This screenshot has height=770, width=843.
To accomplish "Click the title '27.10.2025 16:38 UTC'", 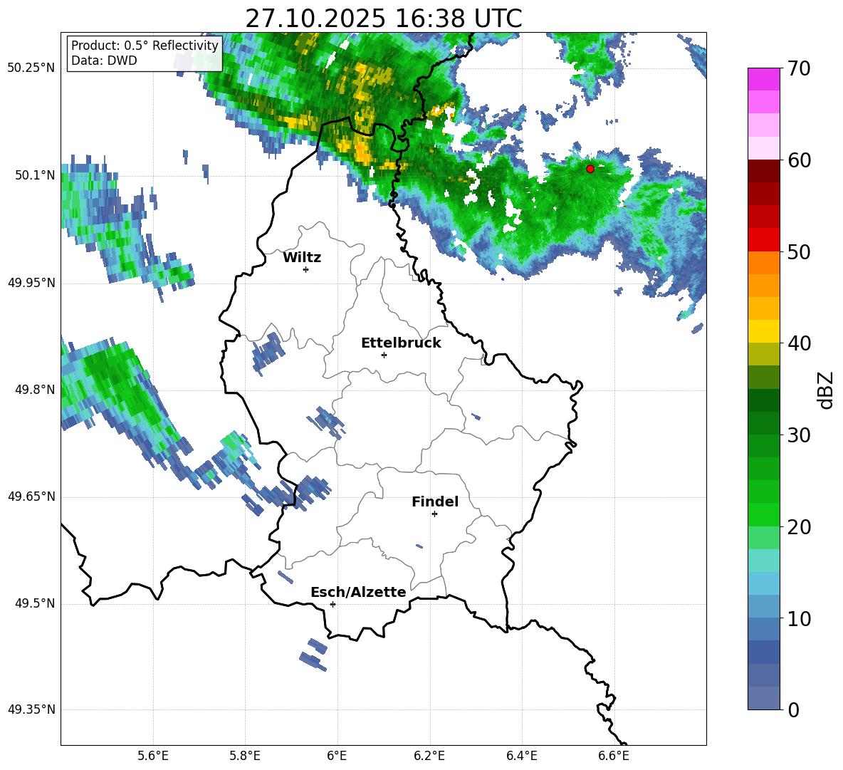I will tap(384, 19).
